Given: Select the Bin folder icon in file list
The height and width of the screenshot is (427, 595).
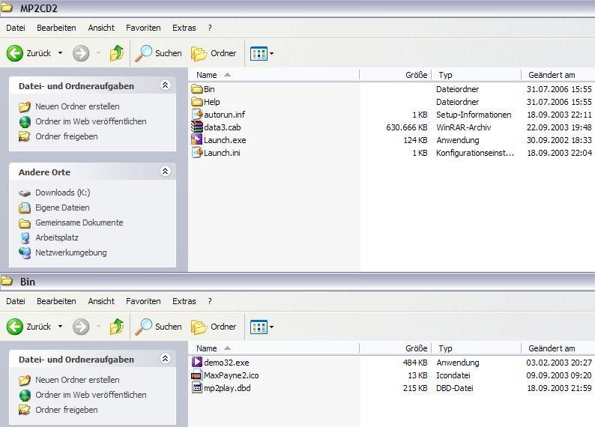Looking at the screenshot, I should coord(197,89).
